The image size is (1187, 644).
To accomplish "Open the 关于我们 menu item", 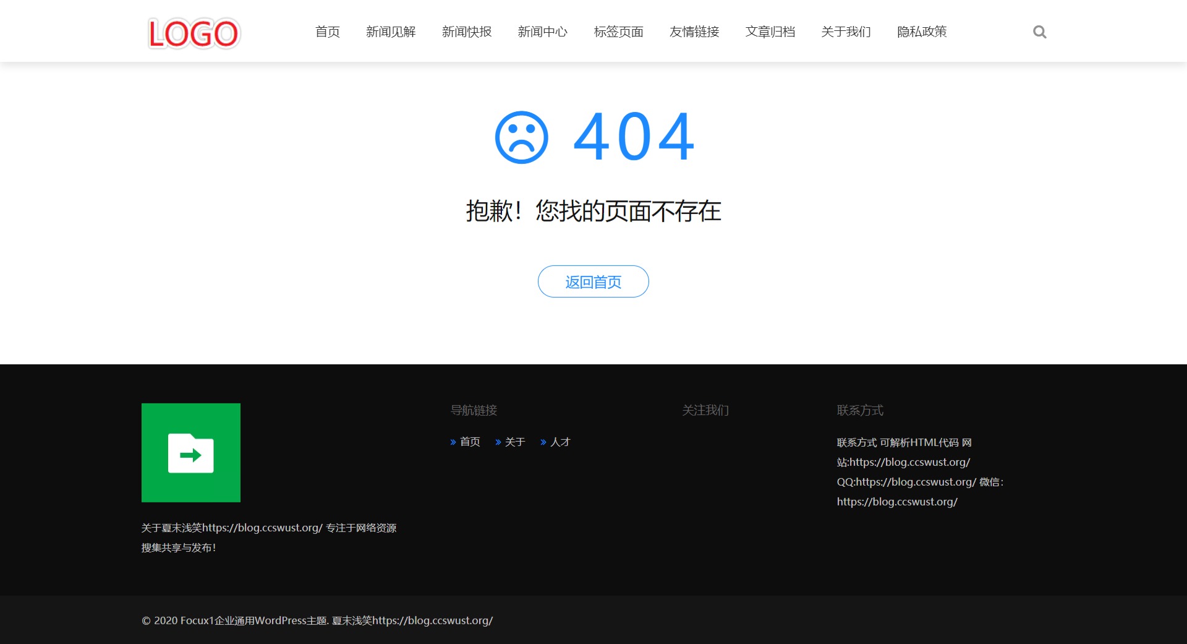I will pyautogui.click(x=846, y=32).
